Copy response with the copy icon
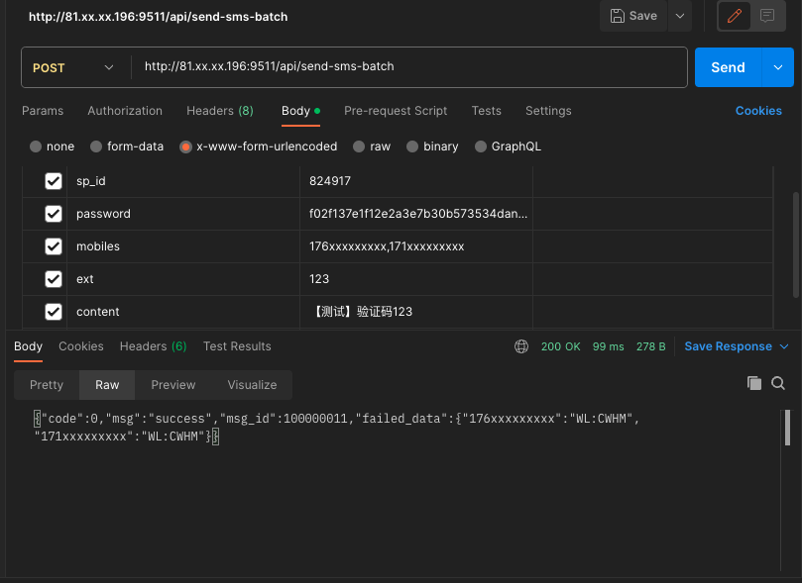The image size is (802, 583). point(754,383)
